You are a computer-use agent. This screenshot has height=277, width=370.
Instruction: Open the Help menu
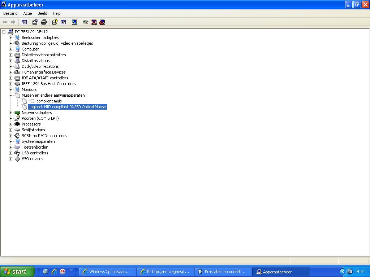coord(57,13)
